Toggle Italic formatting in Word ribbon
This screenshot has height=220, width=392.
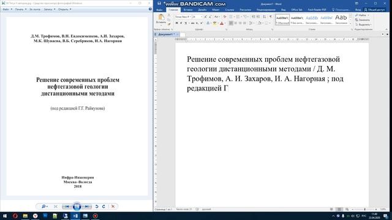coord(181,23)
